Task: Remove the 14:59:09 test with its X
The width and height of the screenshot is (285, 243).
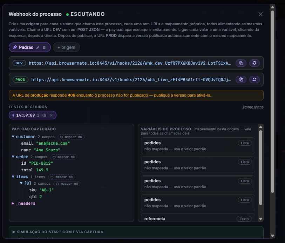Action: pos(51,115)
